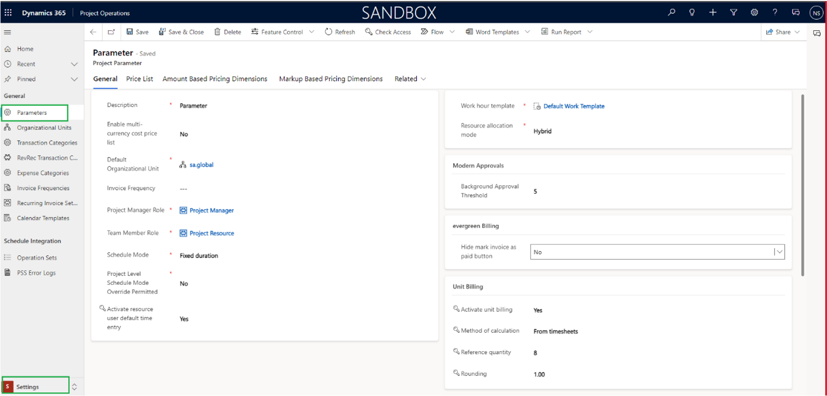
Task: Expand the Flow dropdown arrow
Action: click(x=452, y=32)
